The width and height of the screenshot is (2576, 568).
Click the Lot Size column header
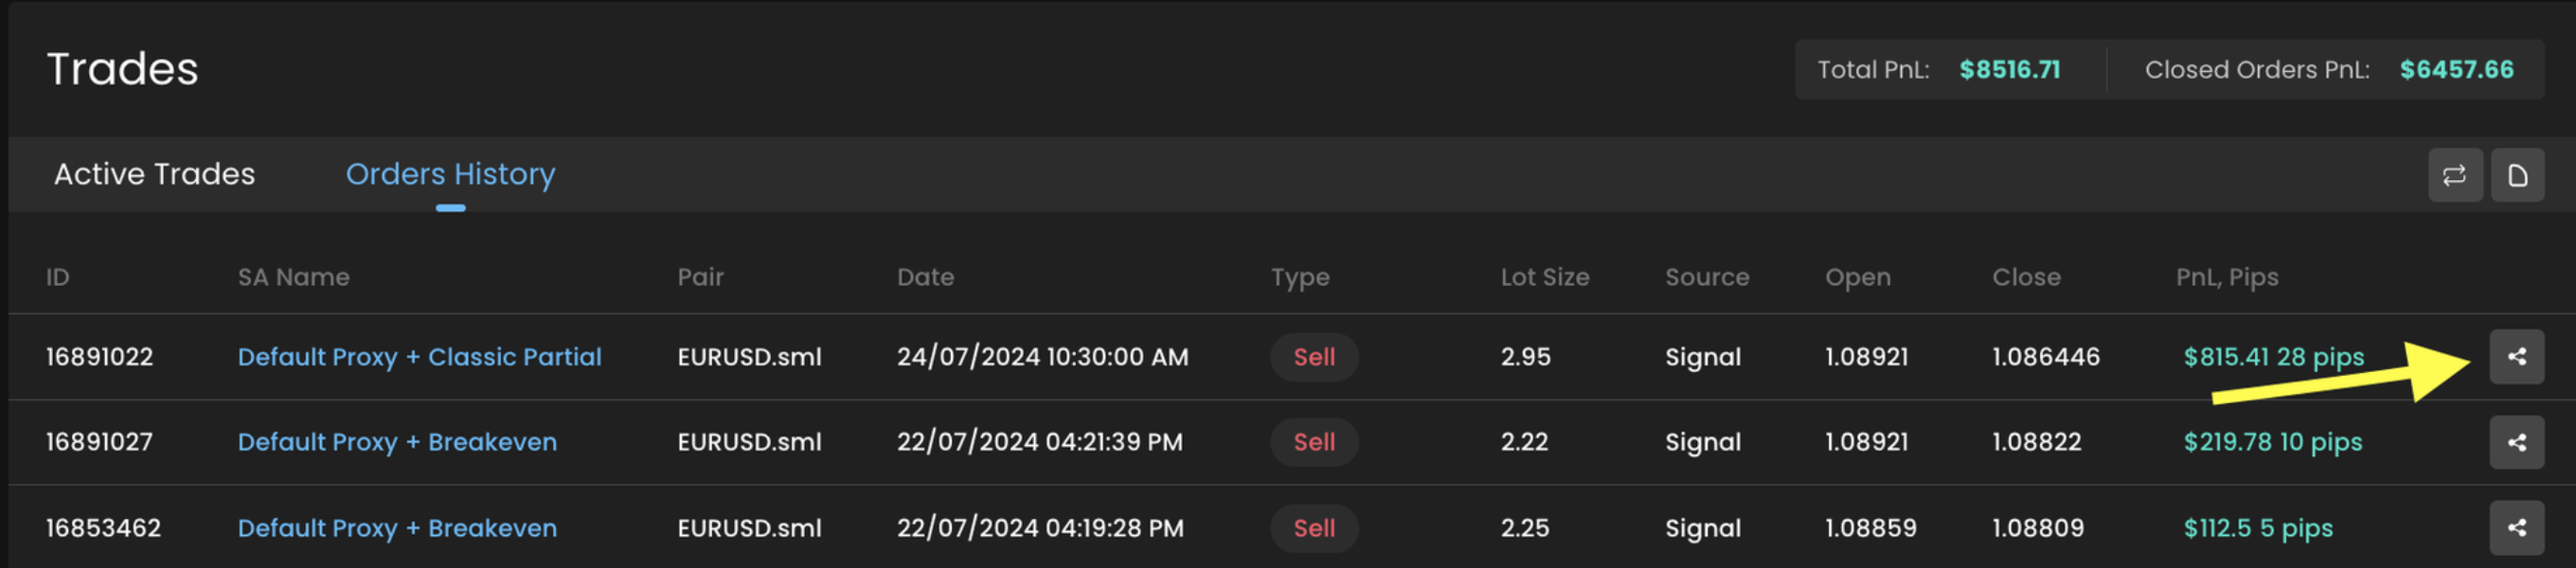pyautogui.click(x=1544, y=277)
